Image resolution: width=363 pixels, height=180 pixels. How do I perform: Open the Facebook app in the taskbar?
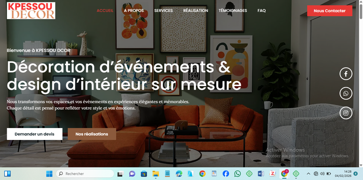coord(226,173)
